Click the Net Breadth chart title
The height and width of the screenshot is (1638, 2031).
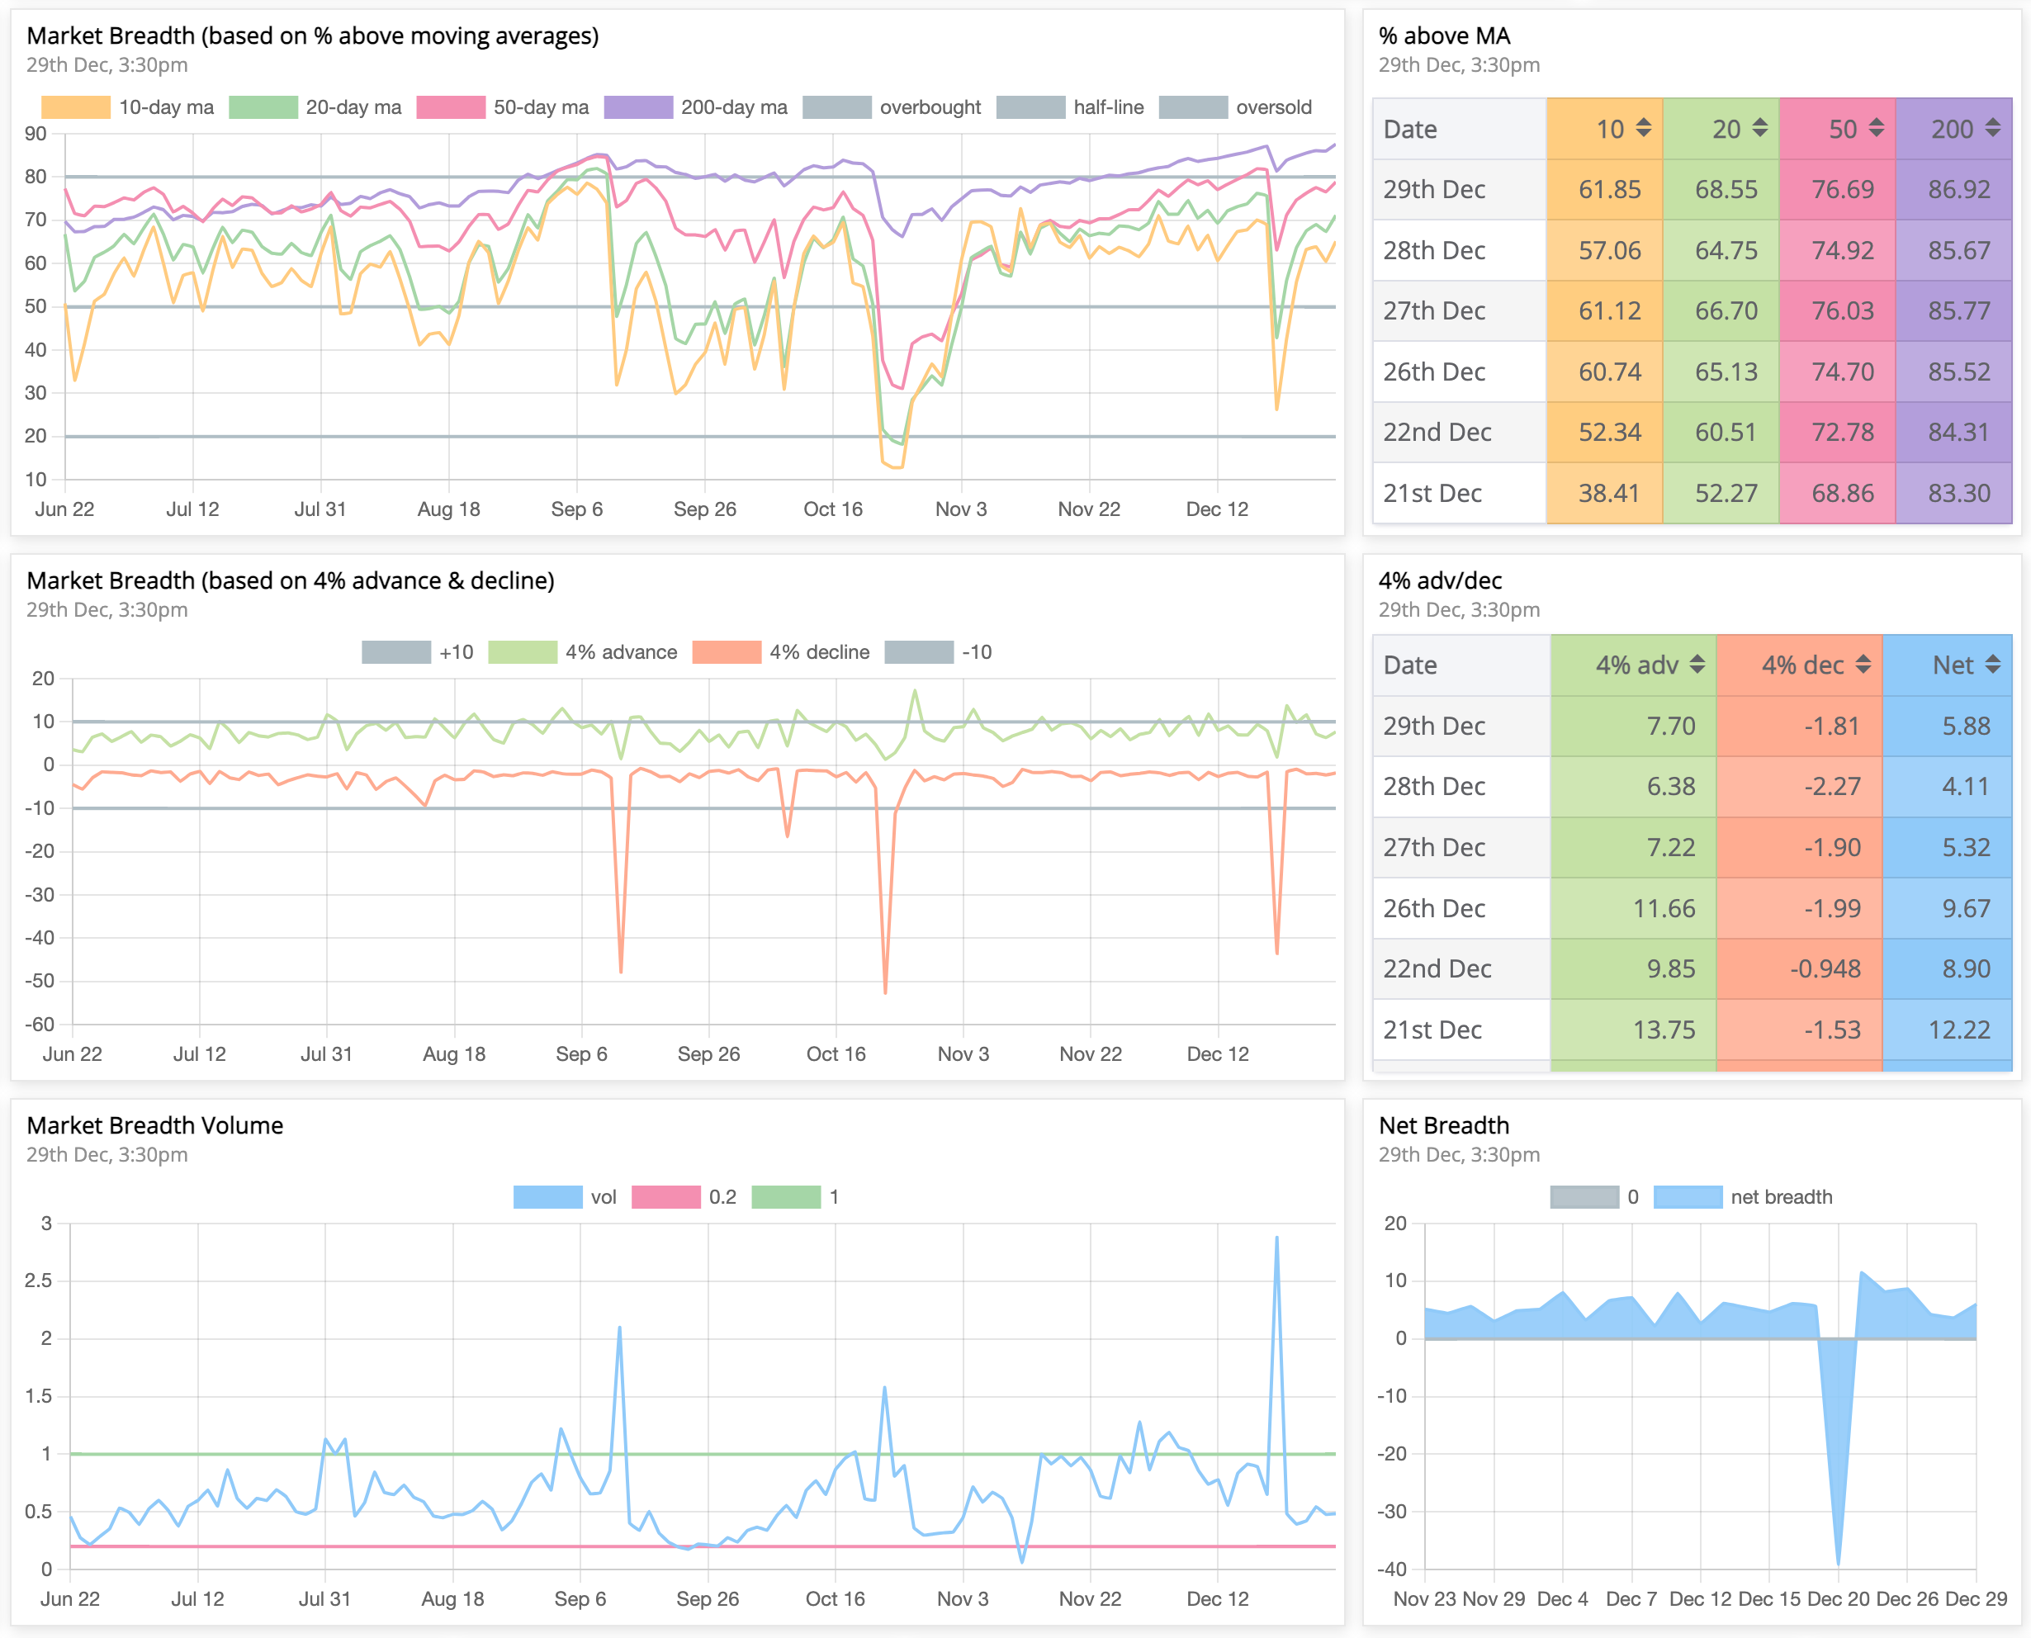point(1443,1125)
